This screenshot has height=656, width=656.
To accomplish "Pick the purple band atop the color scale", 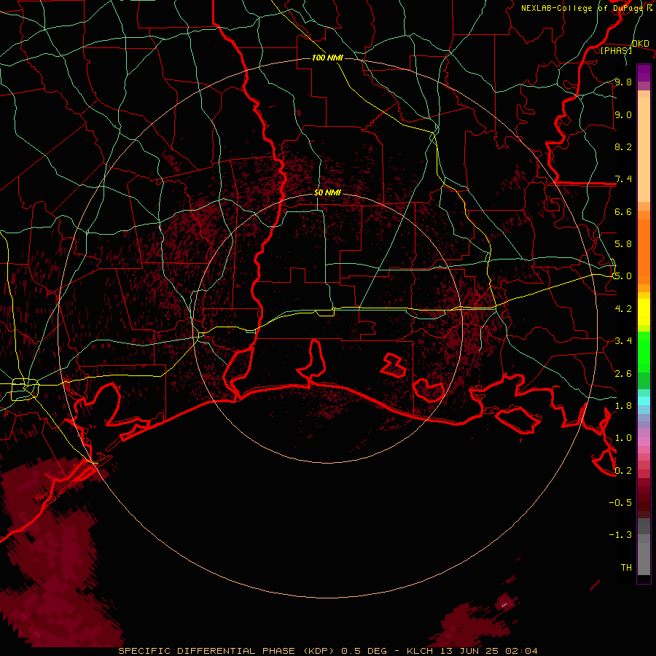I will [x=644, y=73].
